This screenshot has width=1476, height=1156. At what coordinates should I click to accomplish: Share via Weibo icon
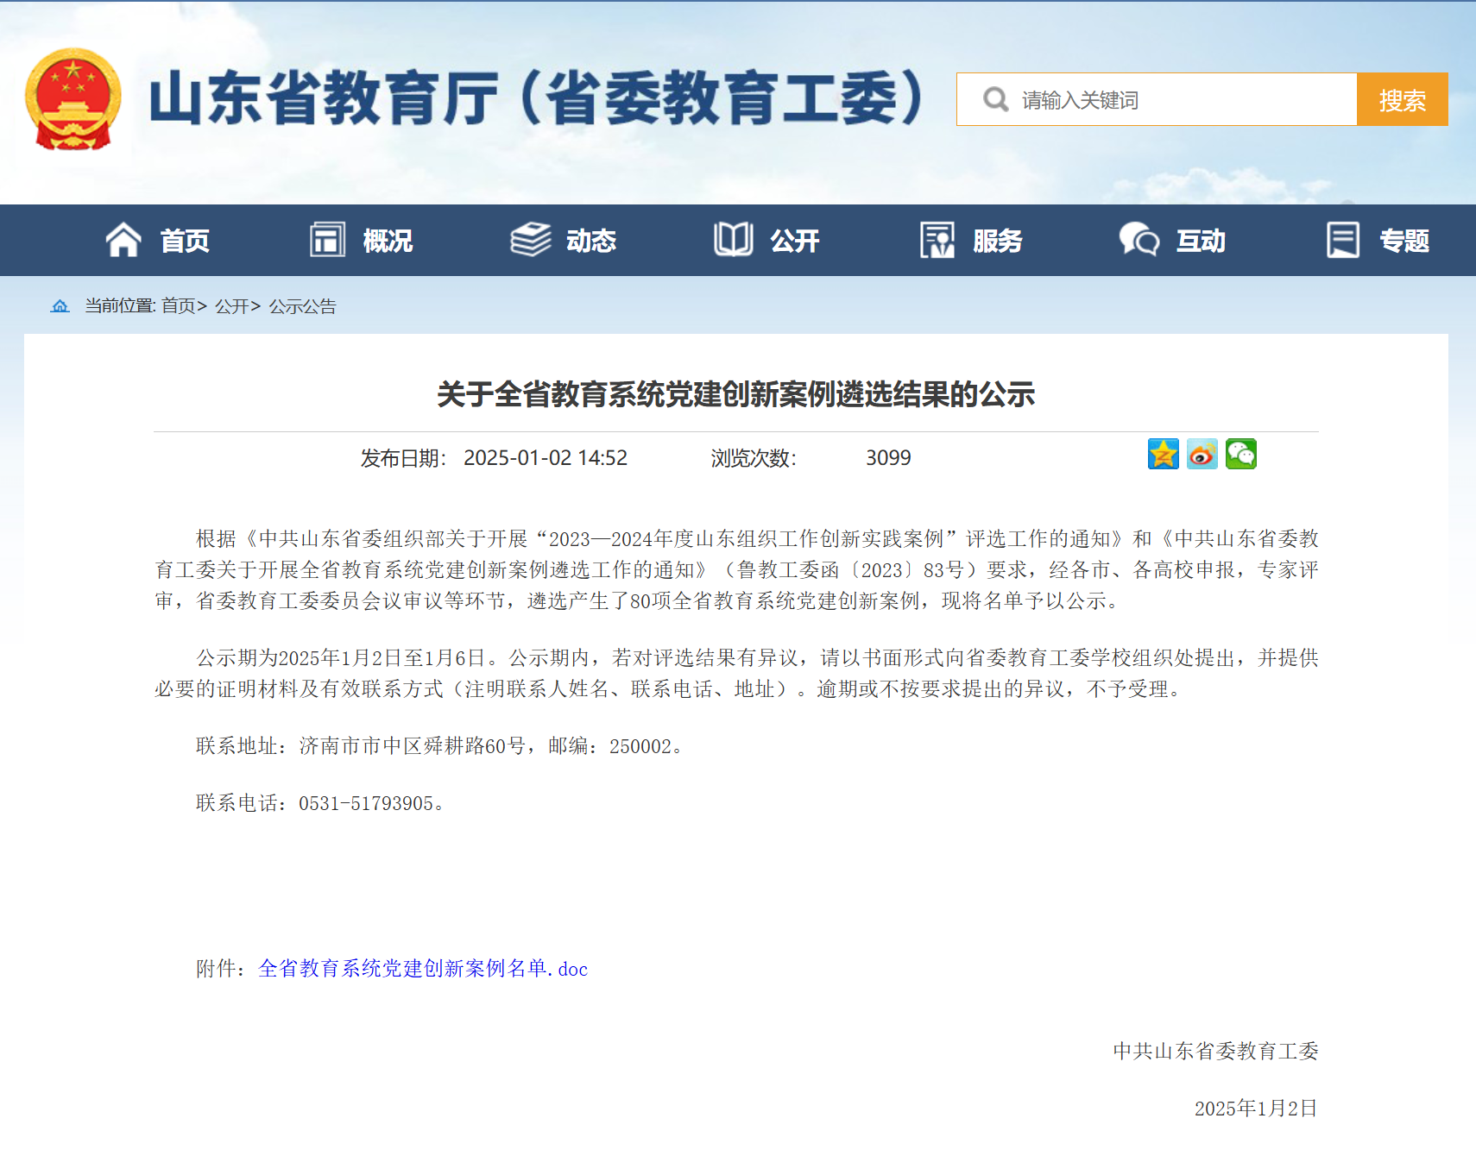pyautogui.click(x=1202, y=454)
